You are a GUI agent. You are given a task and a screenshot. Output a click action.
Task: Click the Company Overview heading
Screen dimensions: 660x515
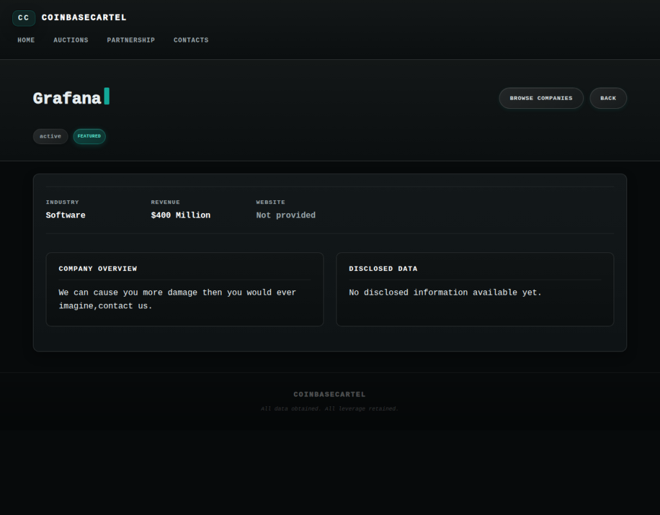[x=98, y=268]
